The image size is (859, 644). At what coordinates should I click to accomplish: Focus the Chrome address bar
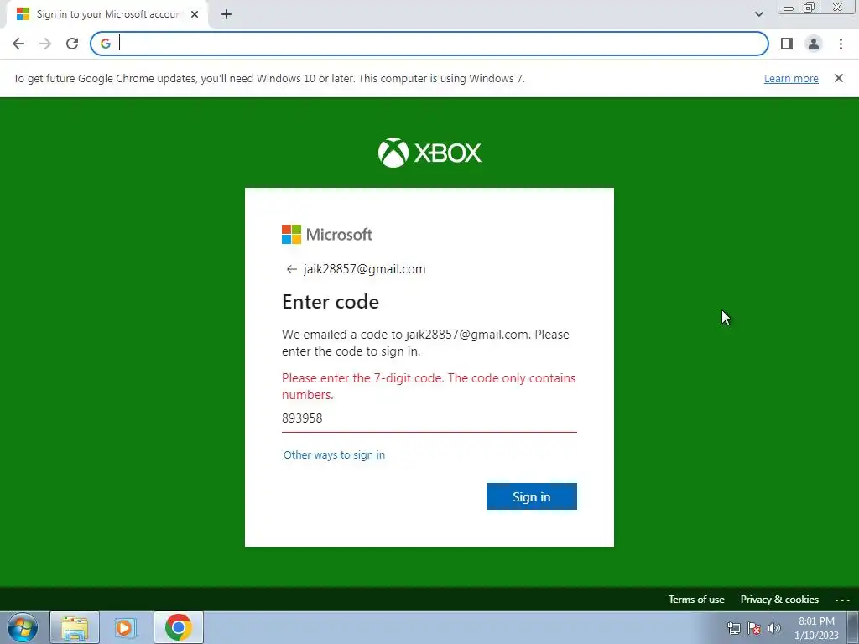pyautogui.click(x=429, y=44)
